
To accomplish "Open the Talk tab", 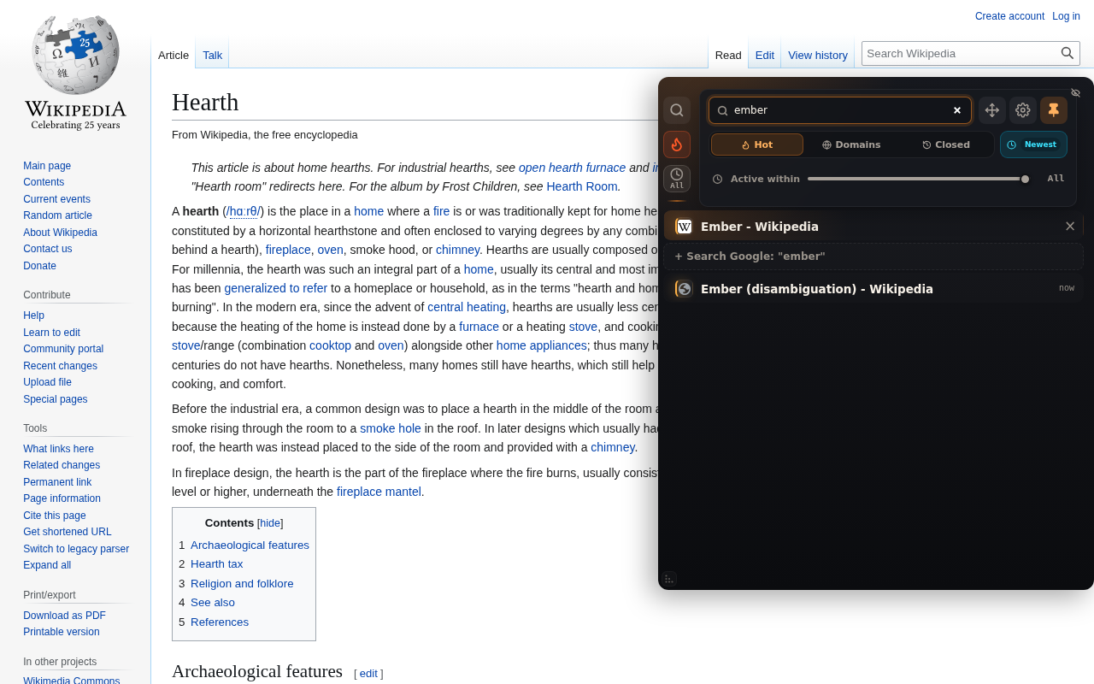I will coord(213,55).
